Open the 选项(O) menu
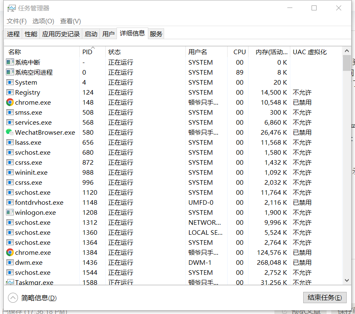The height and width of the screenshot is (314, 355). [43, 21]
